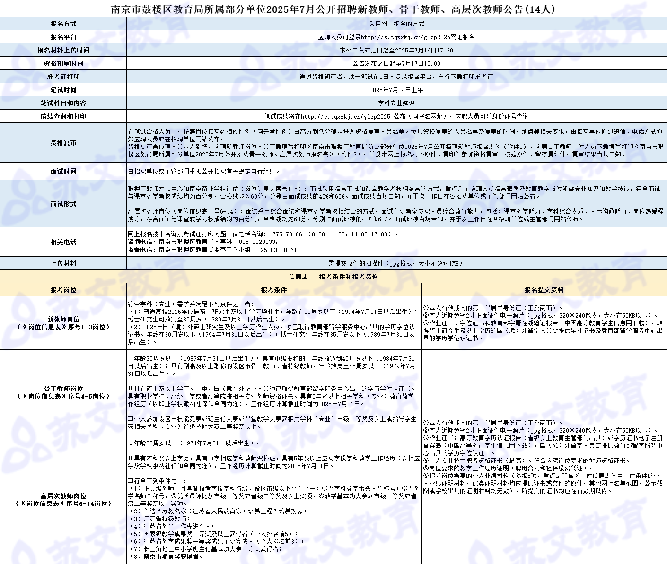This screenshot has height=564, width=667.
Task: Select the '资格初审时间' label
Action: pos(63,63)
